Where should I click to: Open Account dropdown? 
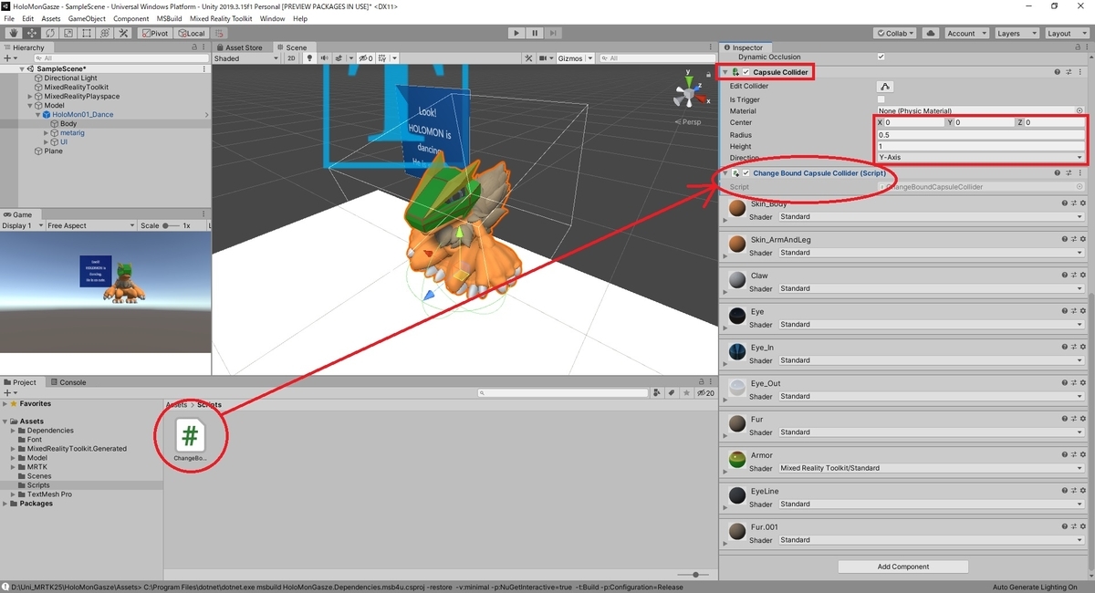pos(965,33)
